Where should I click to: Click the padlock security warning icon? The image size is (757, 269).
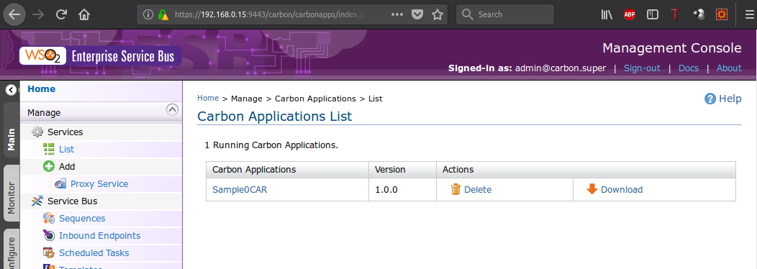pos(163,14)
